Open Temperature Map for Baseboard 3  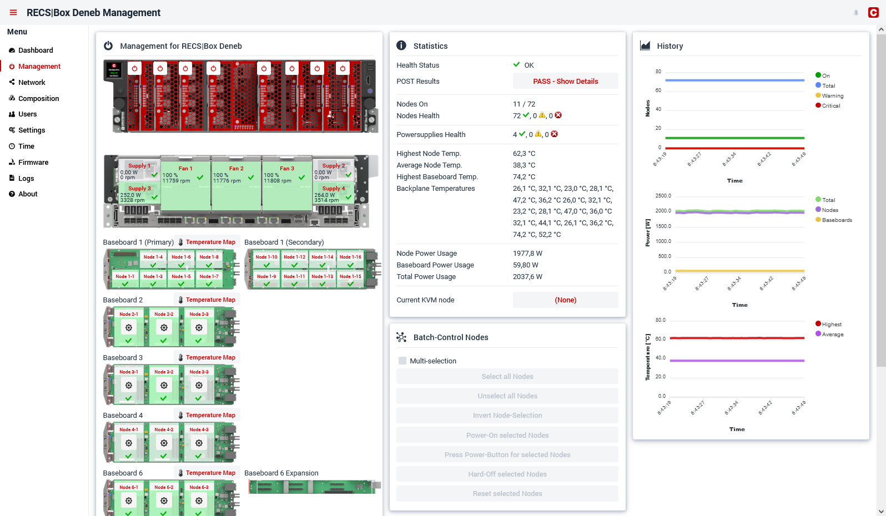click(x=207, y=357)
